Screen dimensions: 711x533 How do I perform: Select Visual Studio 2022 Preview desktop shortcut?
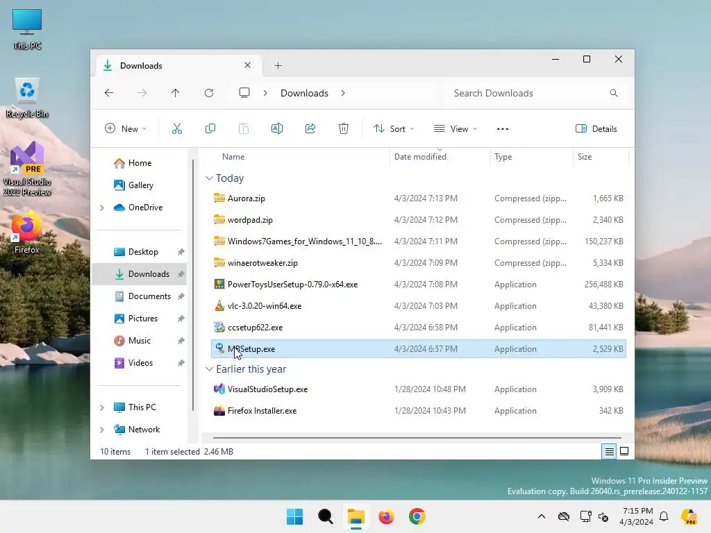27,169
